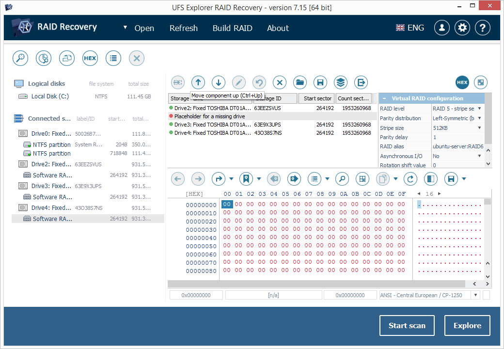Click next bookmark tag icon
The image size is (504, 349).
pos(294,179)
